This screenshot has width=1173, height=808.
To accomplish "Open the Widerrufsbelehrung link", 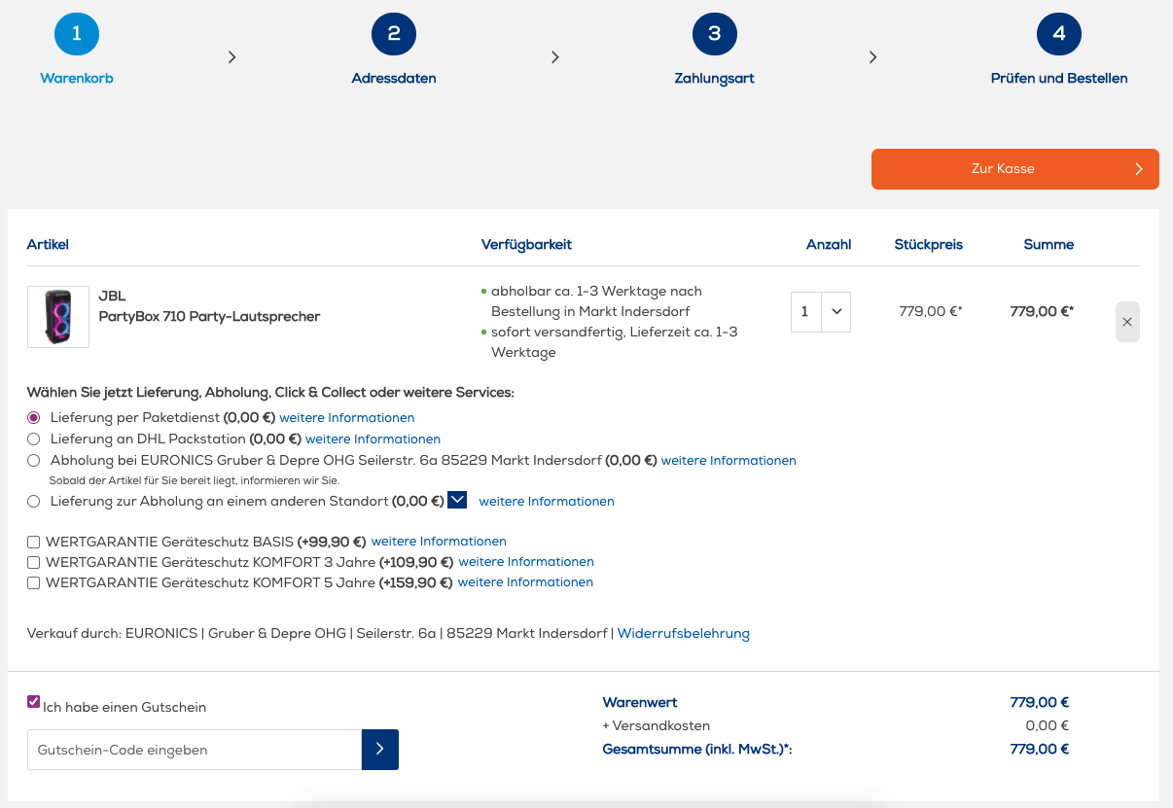I will (x=683, y=634).
